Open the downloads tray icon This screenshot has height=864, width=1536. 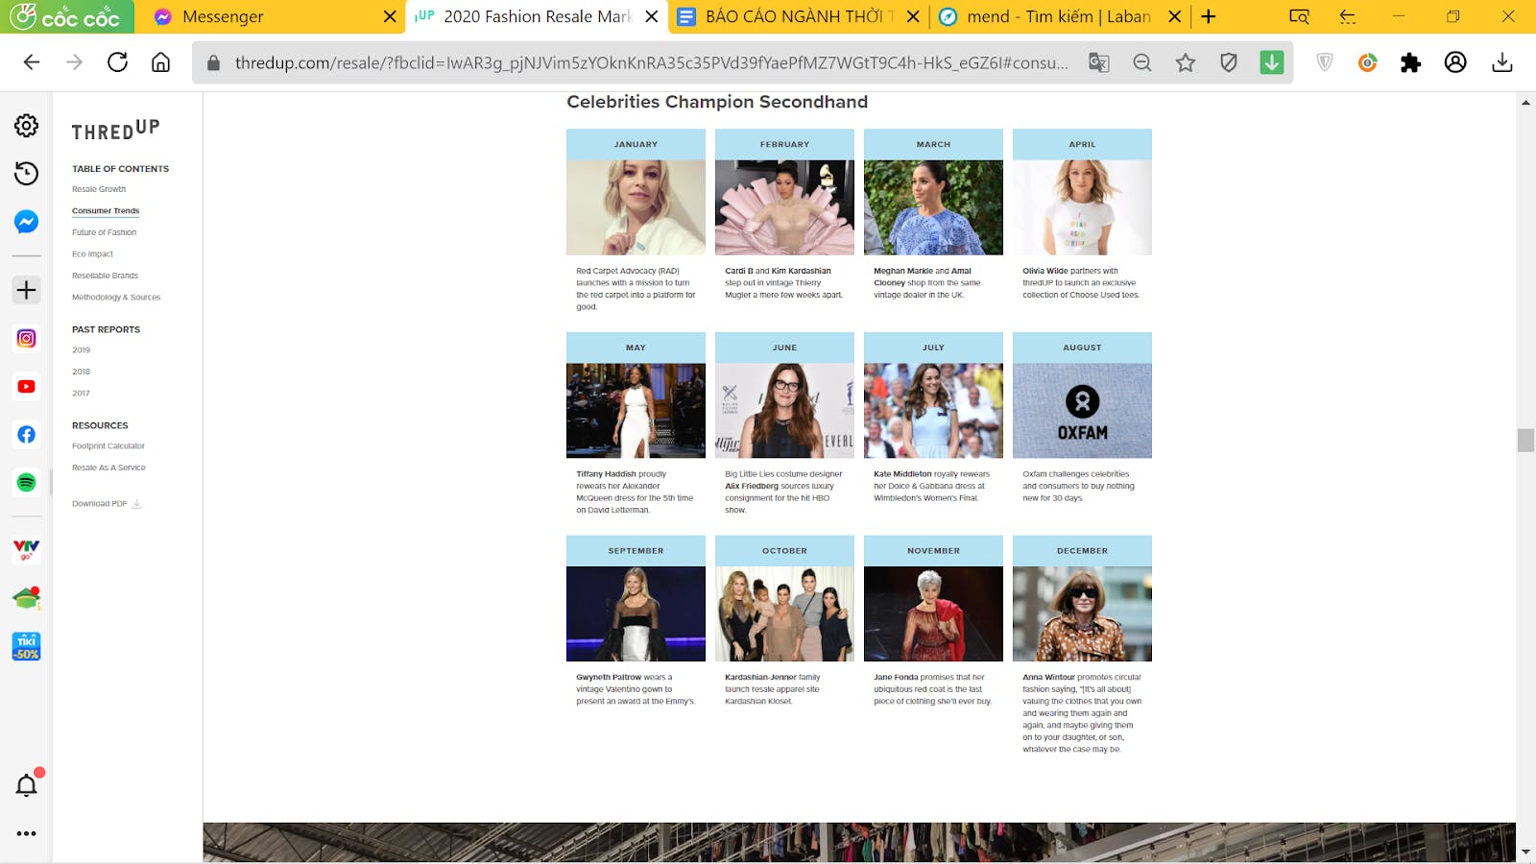1502,62
